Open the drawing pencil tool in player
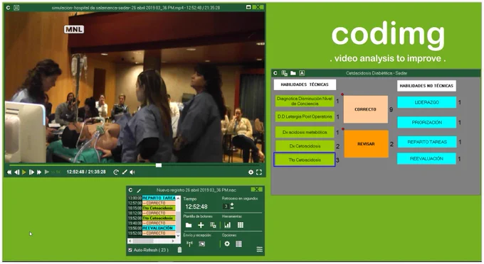Viewport: 484px width, 264px height. [x=125, y=172]
